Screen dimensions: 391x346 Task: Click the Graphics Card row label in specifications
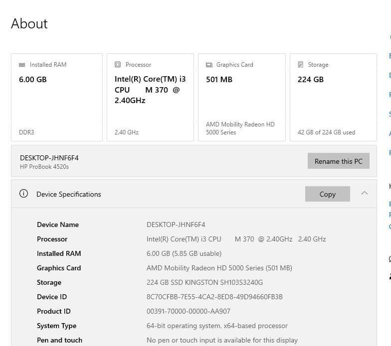[59, 268]
